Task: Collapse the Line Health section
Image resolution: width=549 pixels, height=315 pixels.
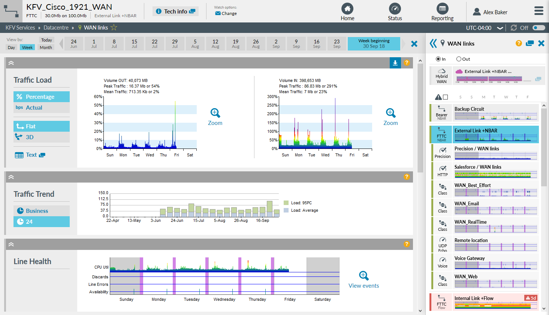Action: tap(11, 244)
